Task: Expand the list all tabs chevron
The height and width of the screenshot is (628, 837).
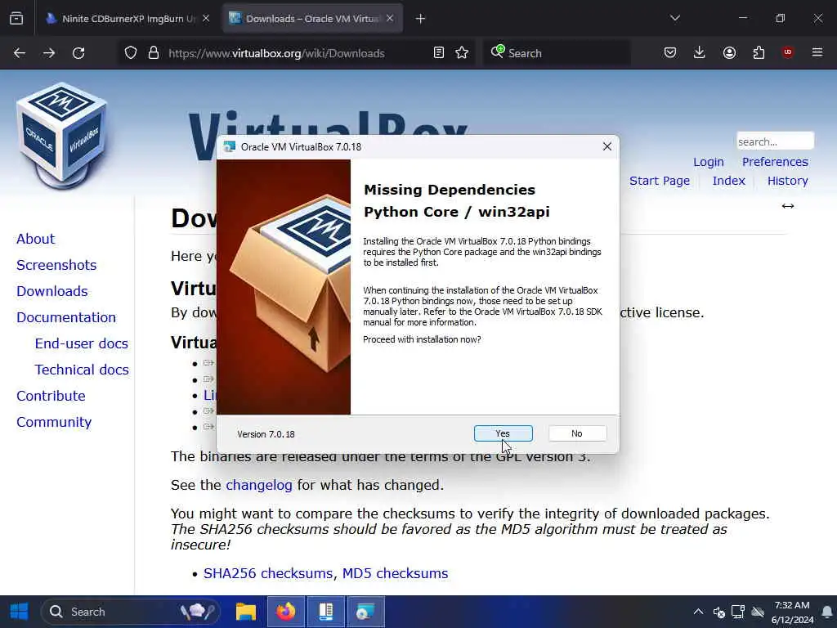Action: (675, 19)
